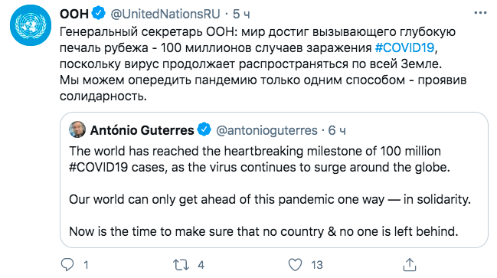Image resolution: width=497 pixels, height=278 pixels.
Task: Click the reply count number 1
Action: [x=86, y=265]
